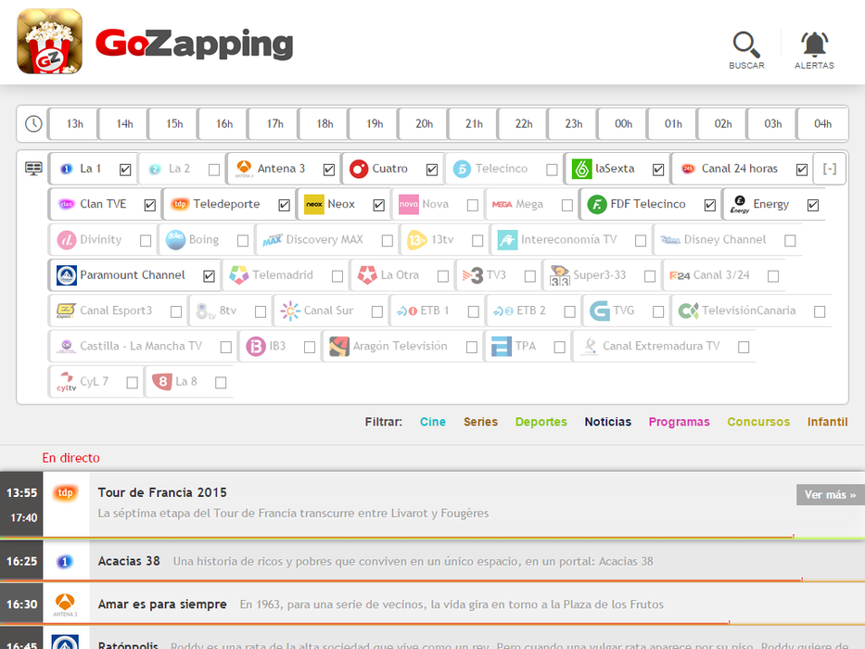Image resolution: width=865 pixels, height=649 pixels.
Task: Select the 16h time tab
Action: click(224, 124)
